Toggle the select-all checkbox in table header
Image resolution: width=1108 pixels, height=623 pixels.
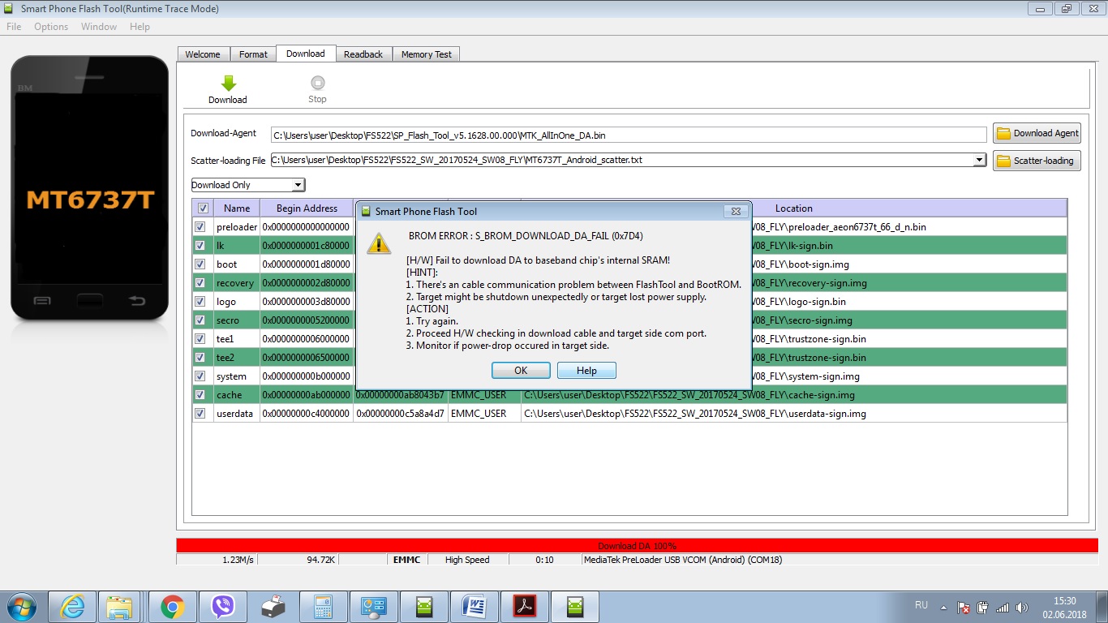point(203,208)
